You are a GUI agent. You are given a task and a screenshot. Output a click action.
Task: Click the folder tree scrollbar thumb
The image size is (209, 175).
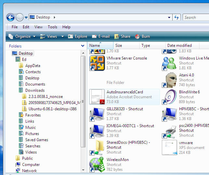click(83, 101)
